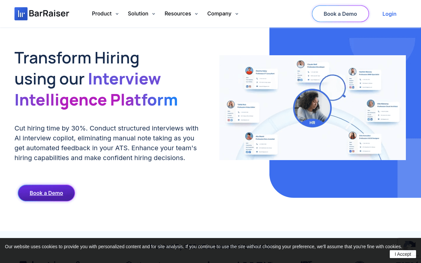Click Tahlia Ruiz's profile avatar

231,105
